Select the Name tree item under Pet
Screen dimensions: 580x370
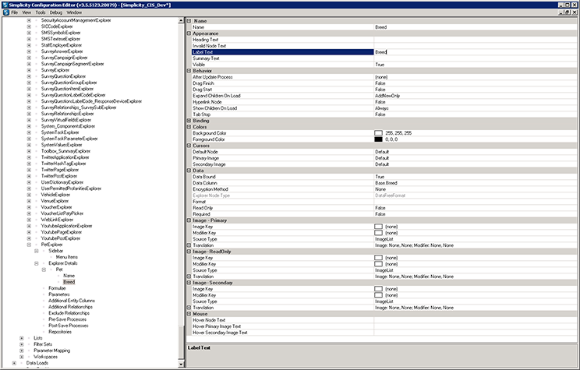tap(69, 276)
